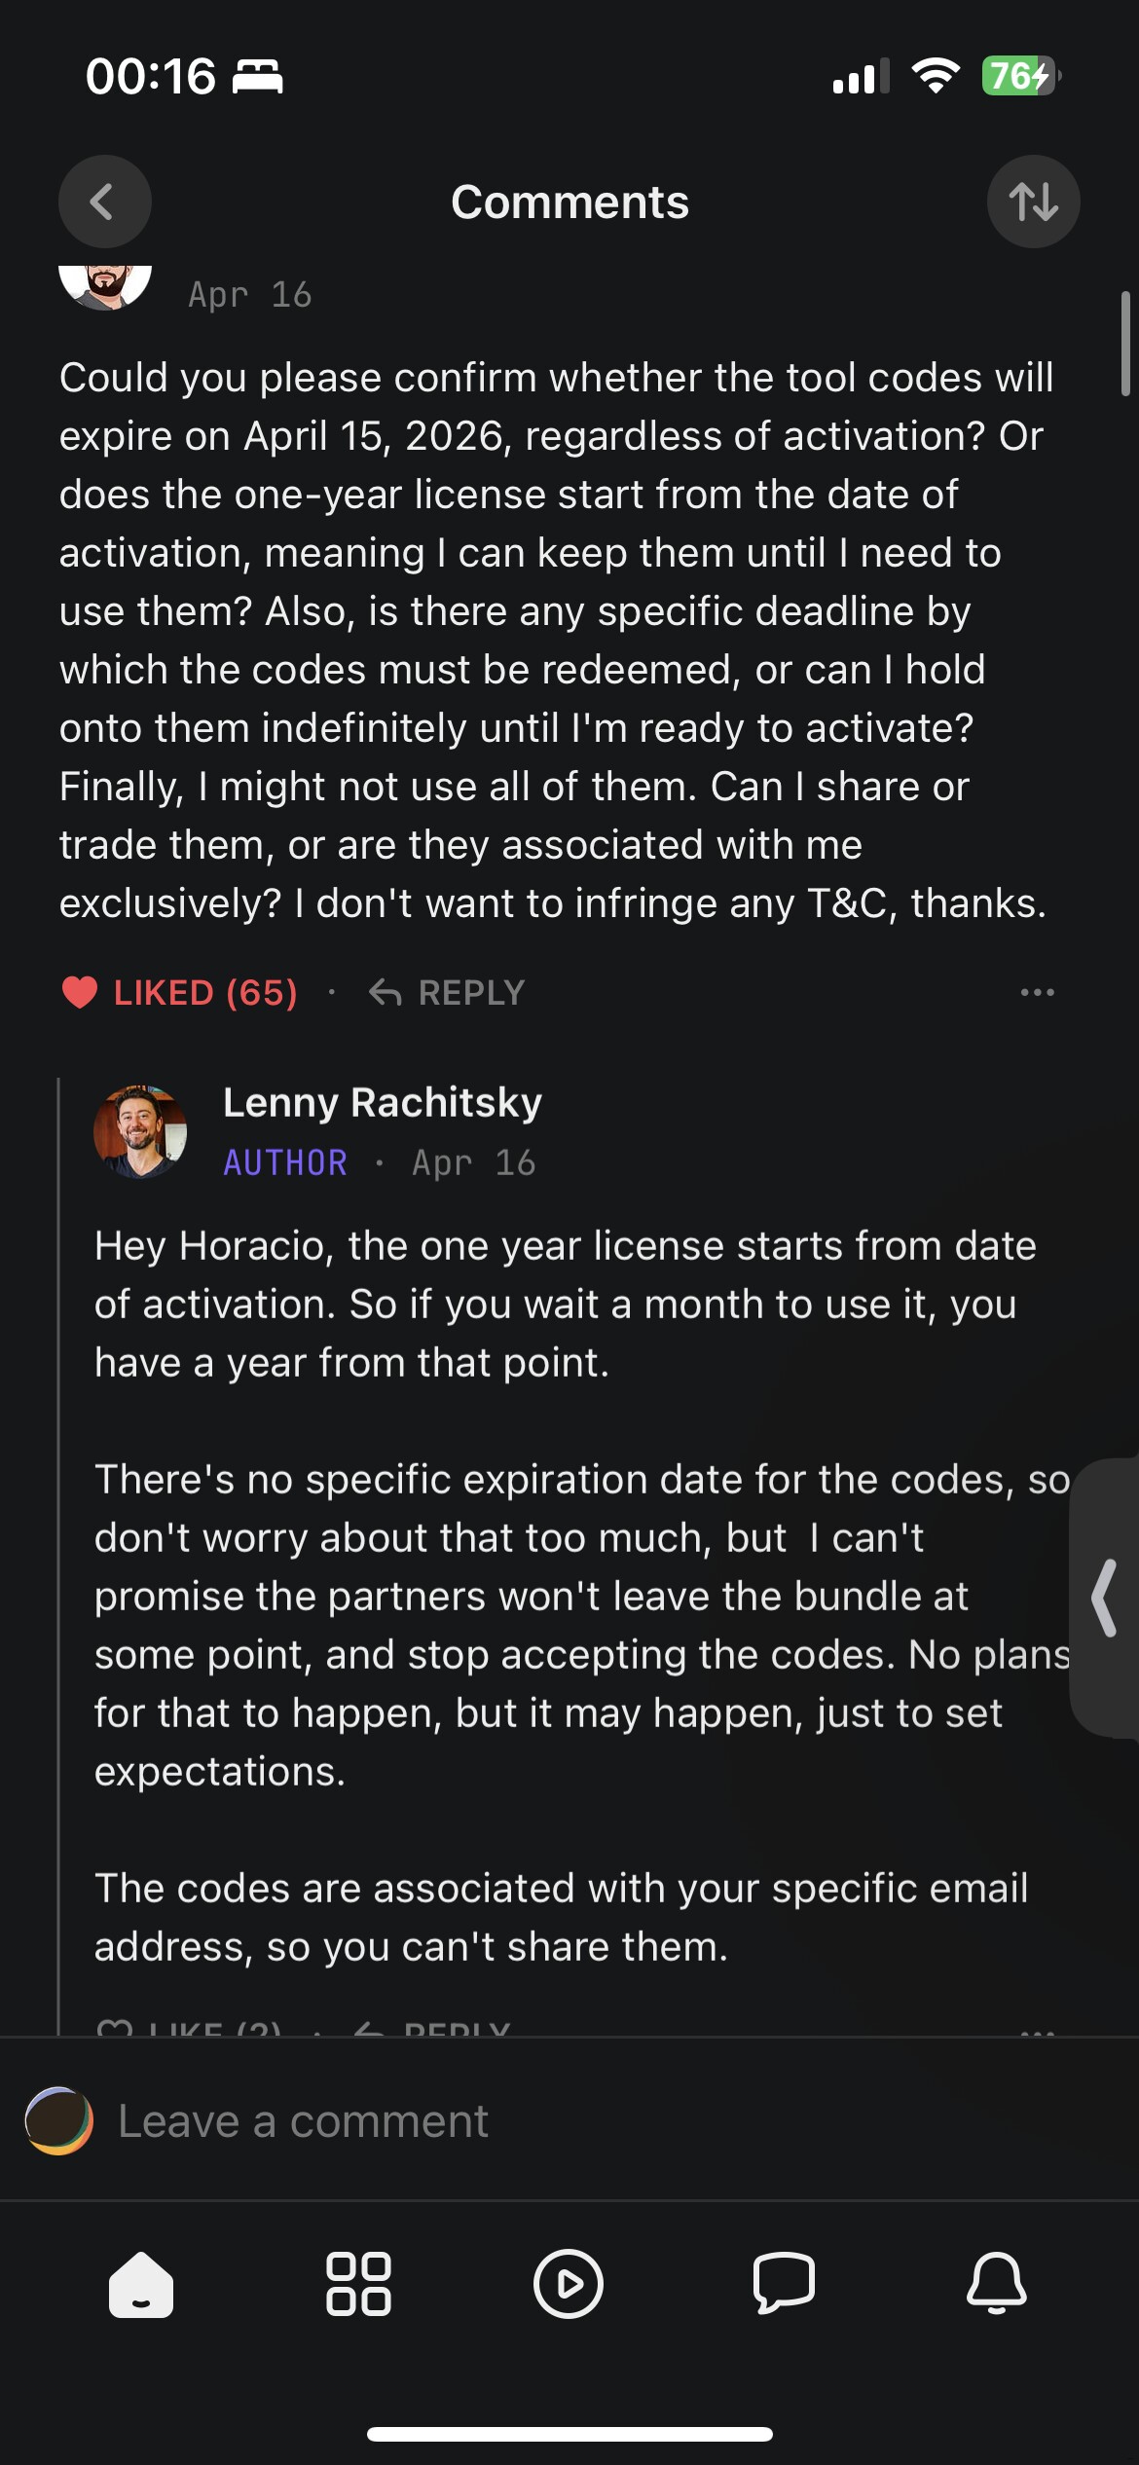Tap the commenter avatar at the top
Image resolution: width=1139 pixels, height=2465 pixels.
[x=105, y=286]
